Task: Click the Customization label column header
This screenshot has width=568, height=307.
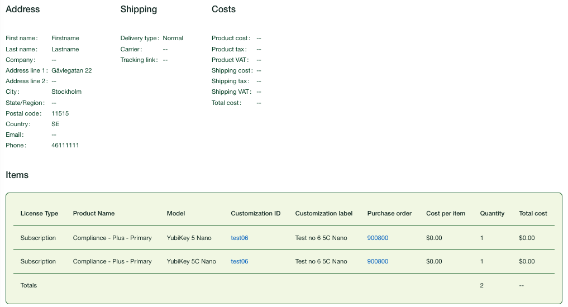Action: tap(323, 213)
